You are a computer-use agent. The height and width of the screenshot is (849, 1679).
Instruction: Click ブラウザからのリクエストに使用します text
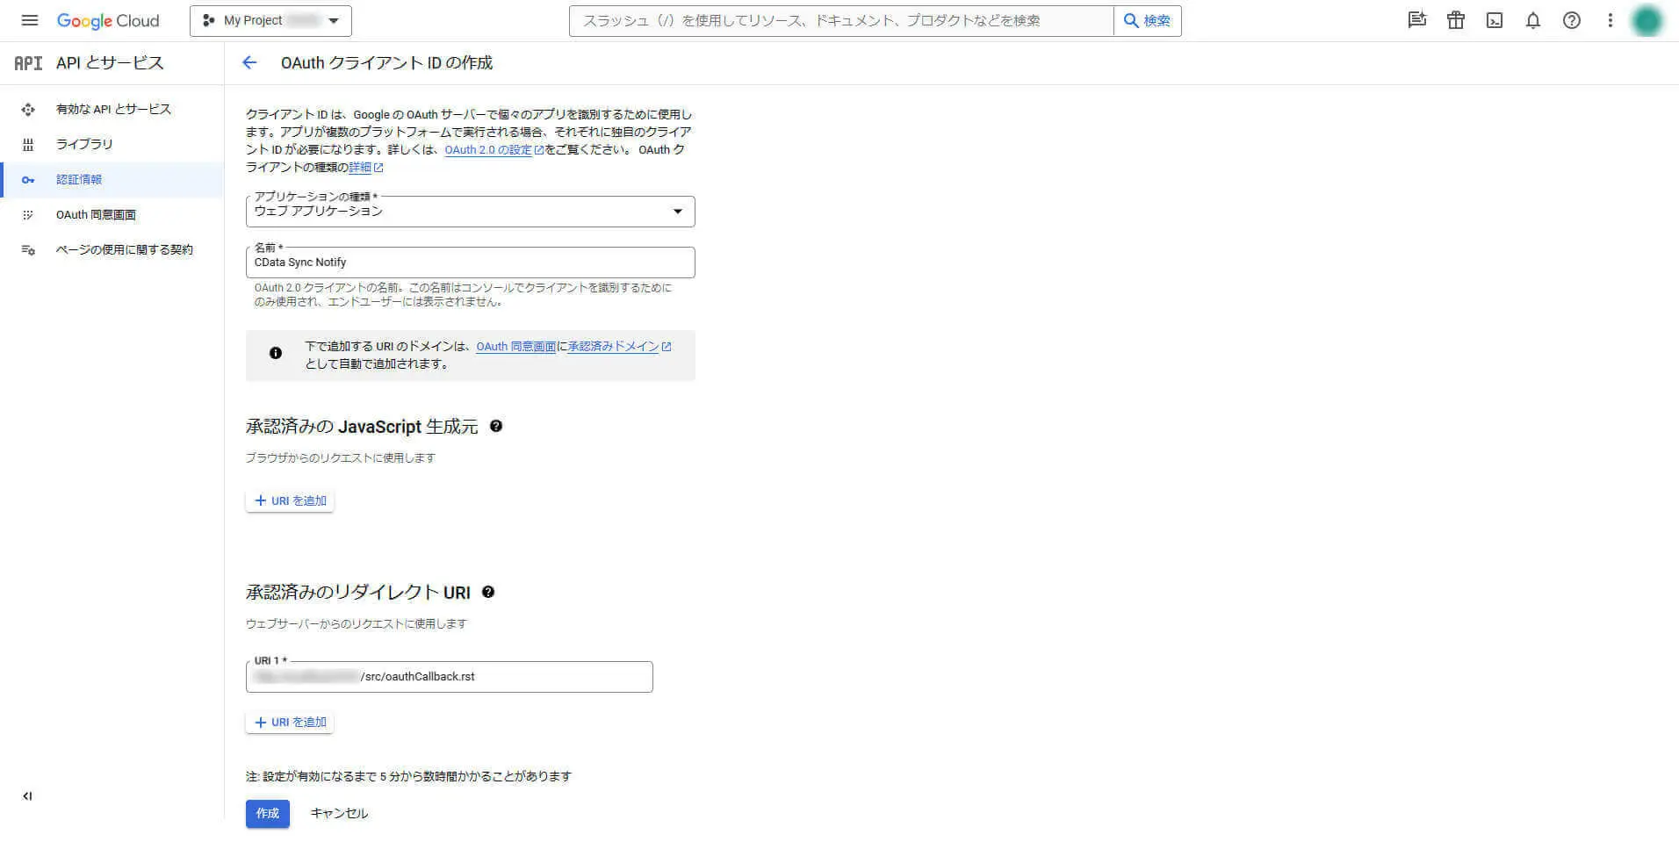point(341,458)
